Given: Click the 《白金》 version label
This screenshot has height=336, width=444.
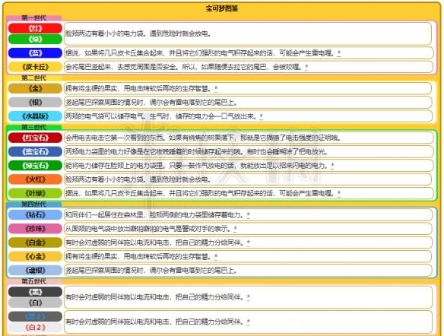Looking at the screenshot, I should pos(35,242).
